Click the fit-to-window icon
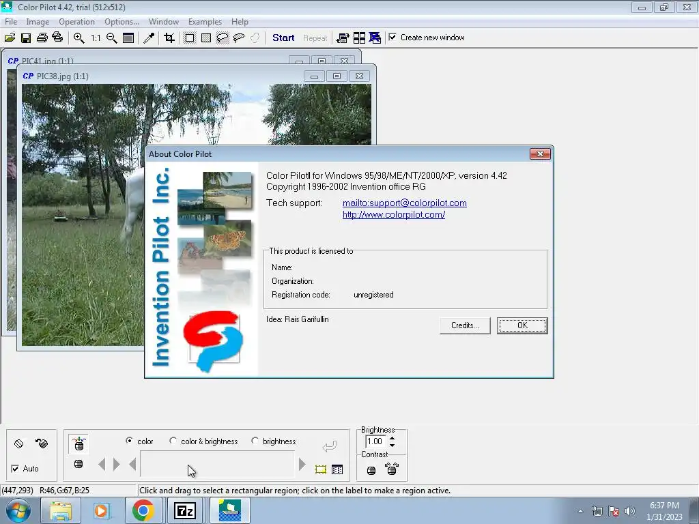The image size is (699, 524). click(128, 38)
